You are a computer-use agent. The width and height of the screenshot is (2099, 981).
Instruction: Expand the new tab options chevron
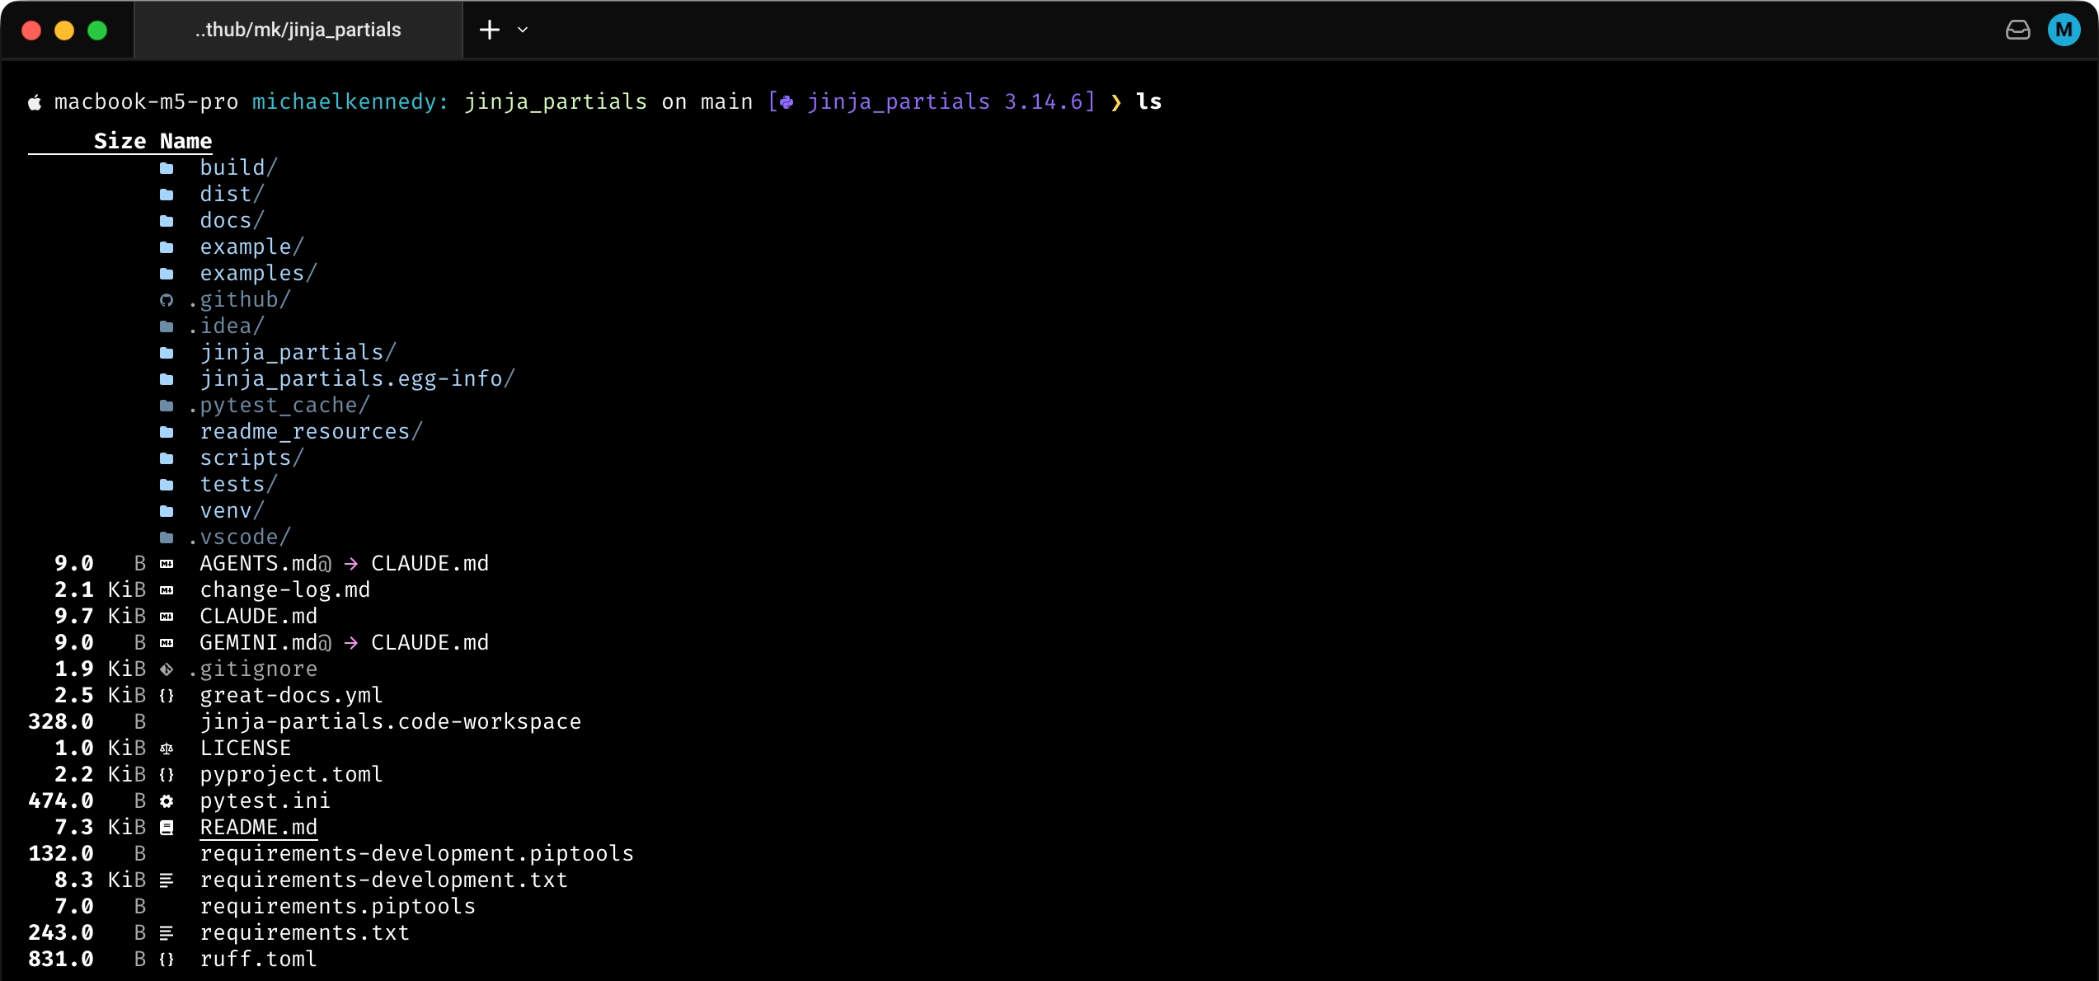point(523,30)
